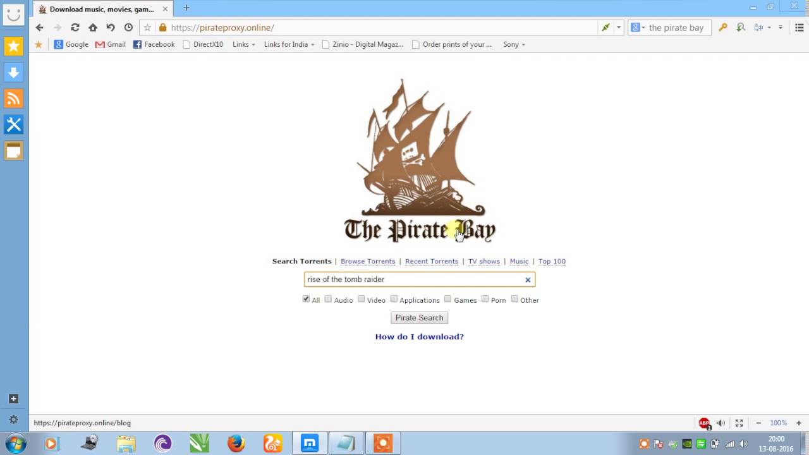Open the Gmail bookmark
The width and height of the screenshot is (809, 455).
(x=111, y=44)
